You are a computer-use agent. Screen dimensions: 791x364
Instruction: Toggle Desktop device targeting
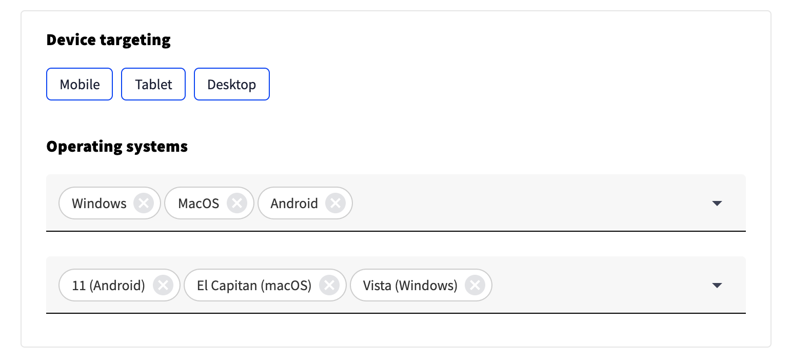tap(231, 85)
